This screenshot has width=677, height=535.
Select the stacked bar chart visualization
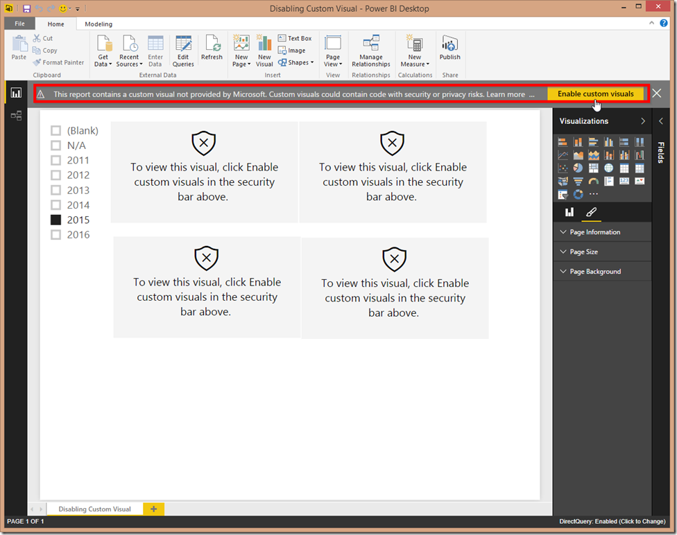point(563,142)
